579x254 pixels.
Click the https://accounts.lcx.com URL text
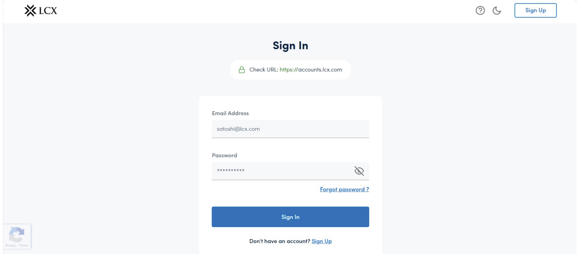[311, 70]
